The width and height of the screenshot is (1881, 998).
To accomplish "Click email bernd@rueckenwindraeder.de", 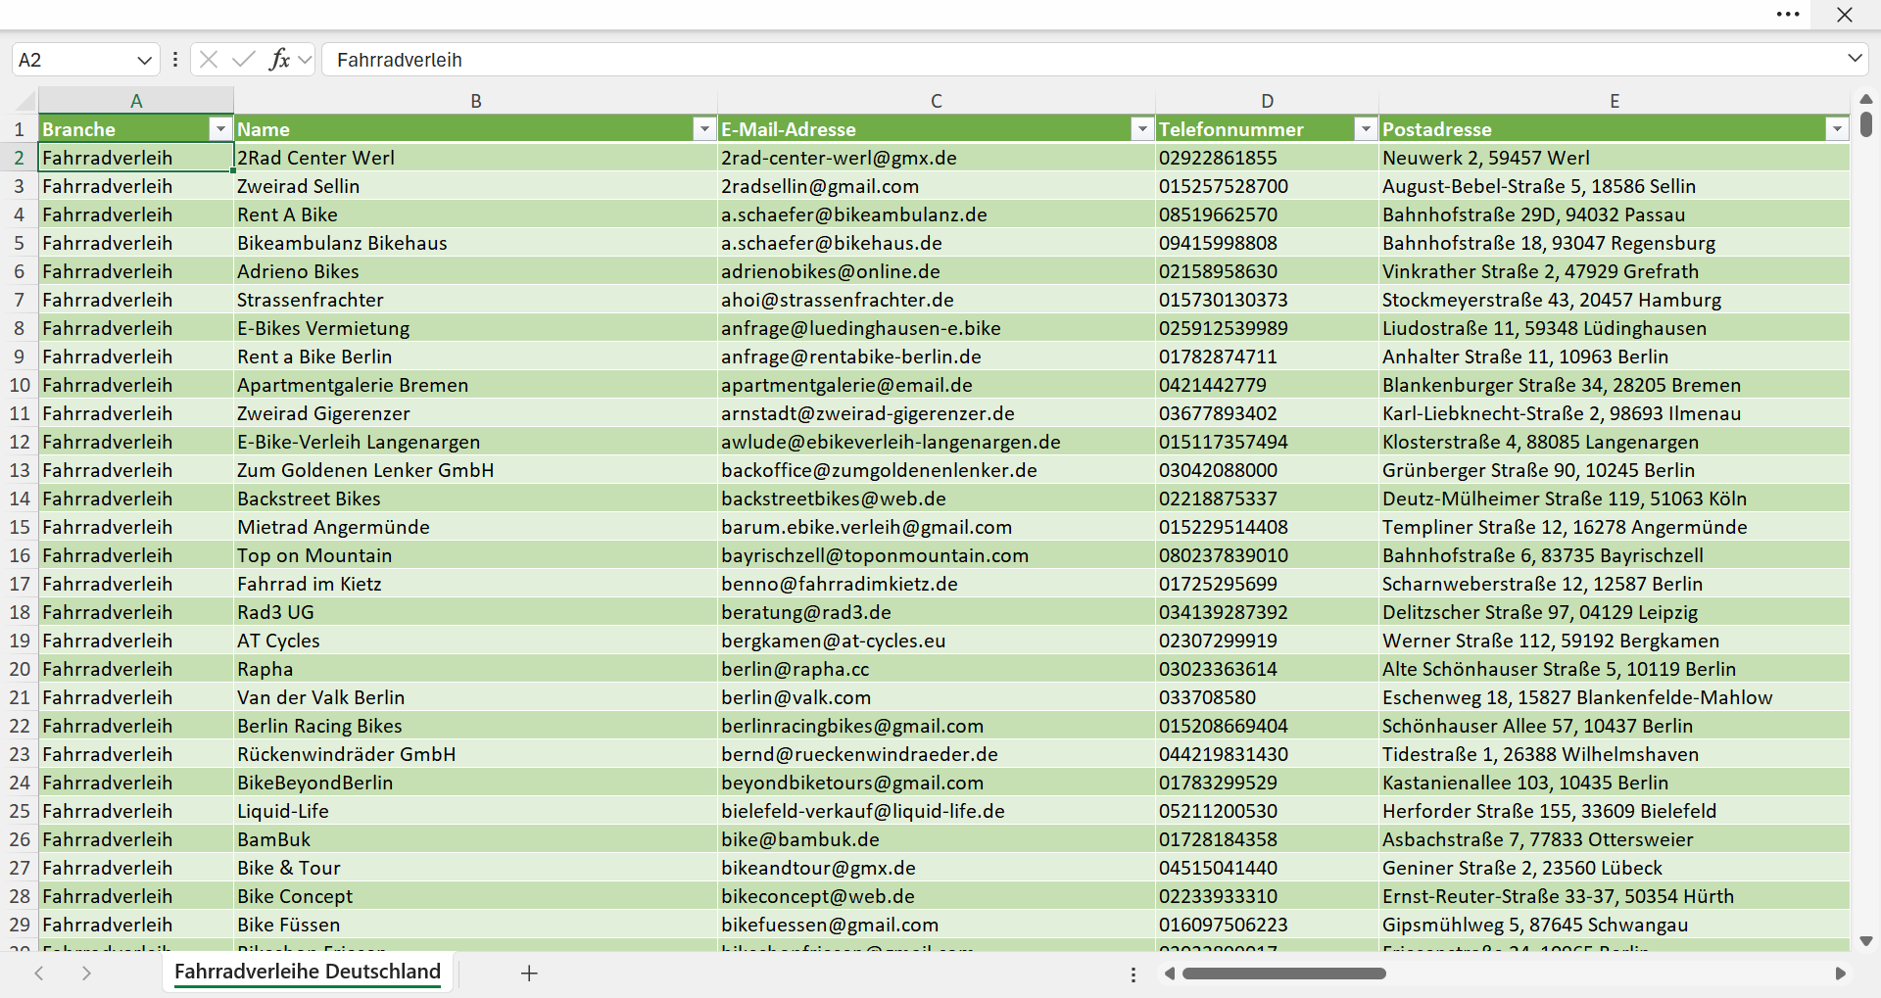I will (x=937, y=754).
